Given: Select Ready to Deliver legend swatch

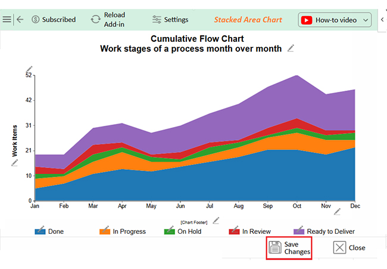Looking at the screenshot, I should [298, 231].
